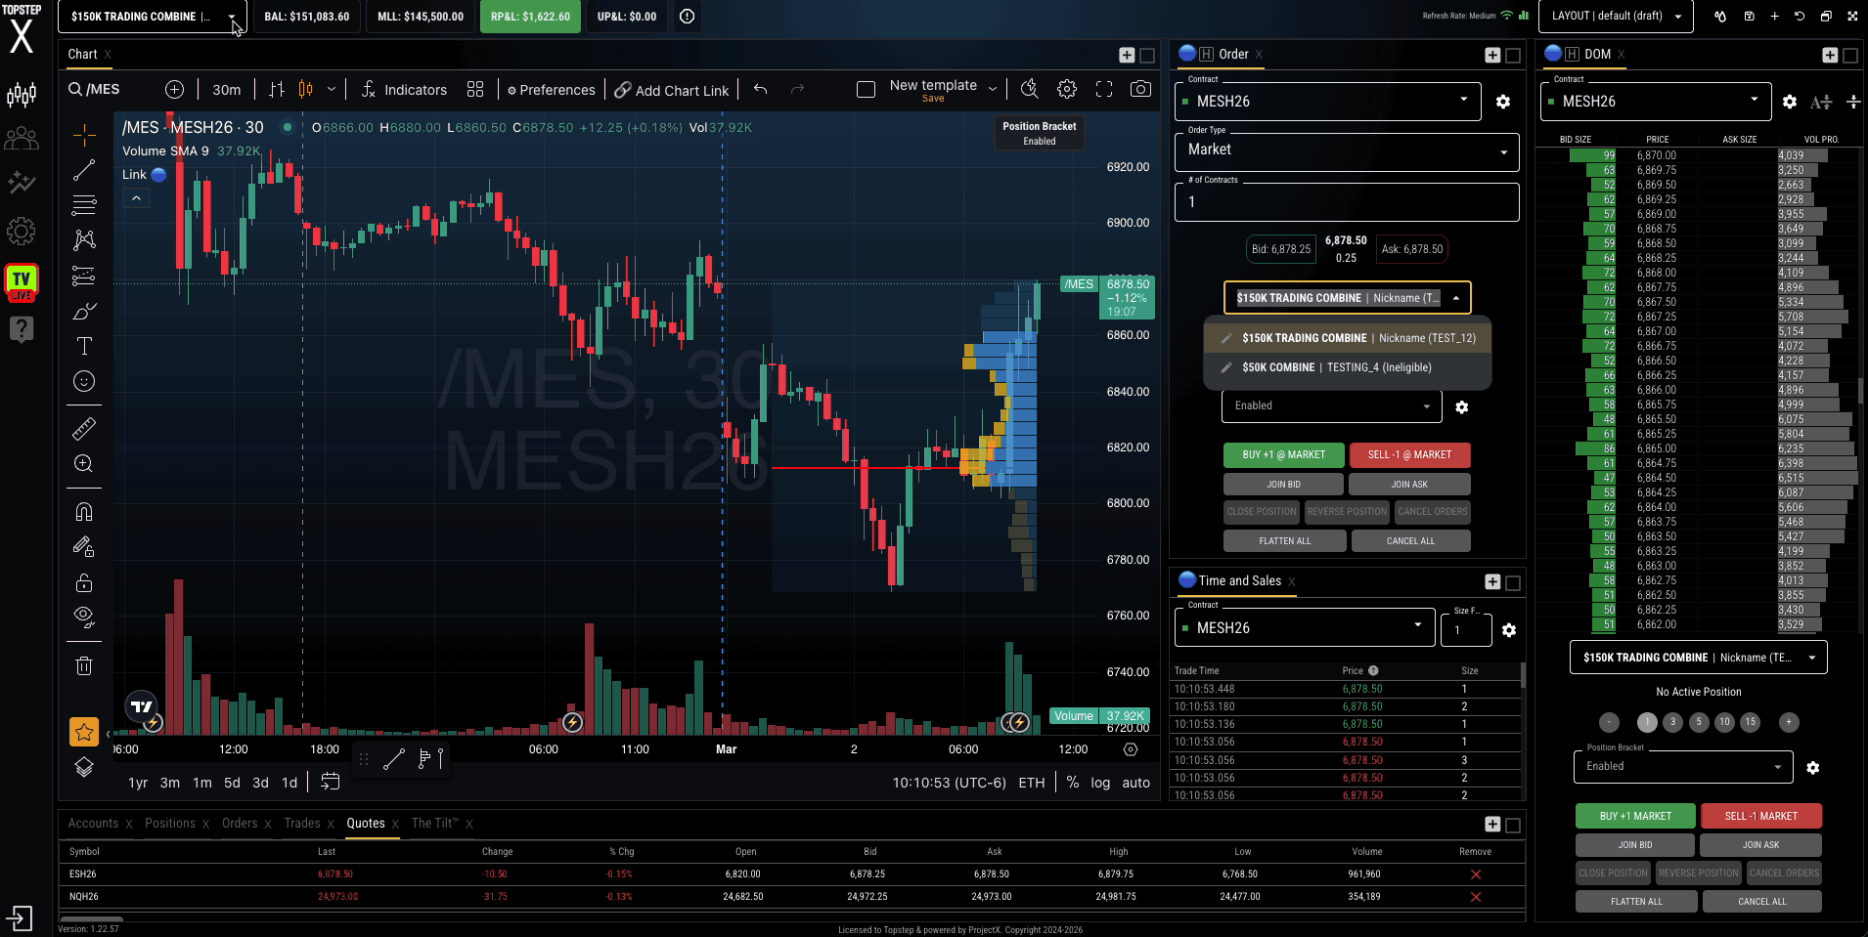Image resolution: width=1868 pixels, height=937 pixels.
Task: Click BUY +1 @ MARKET button
Action: (x=1283, y=455)
